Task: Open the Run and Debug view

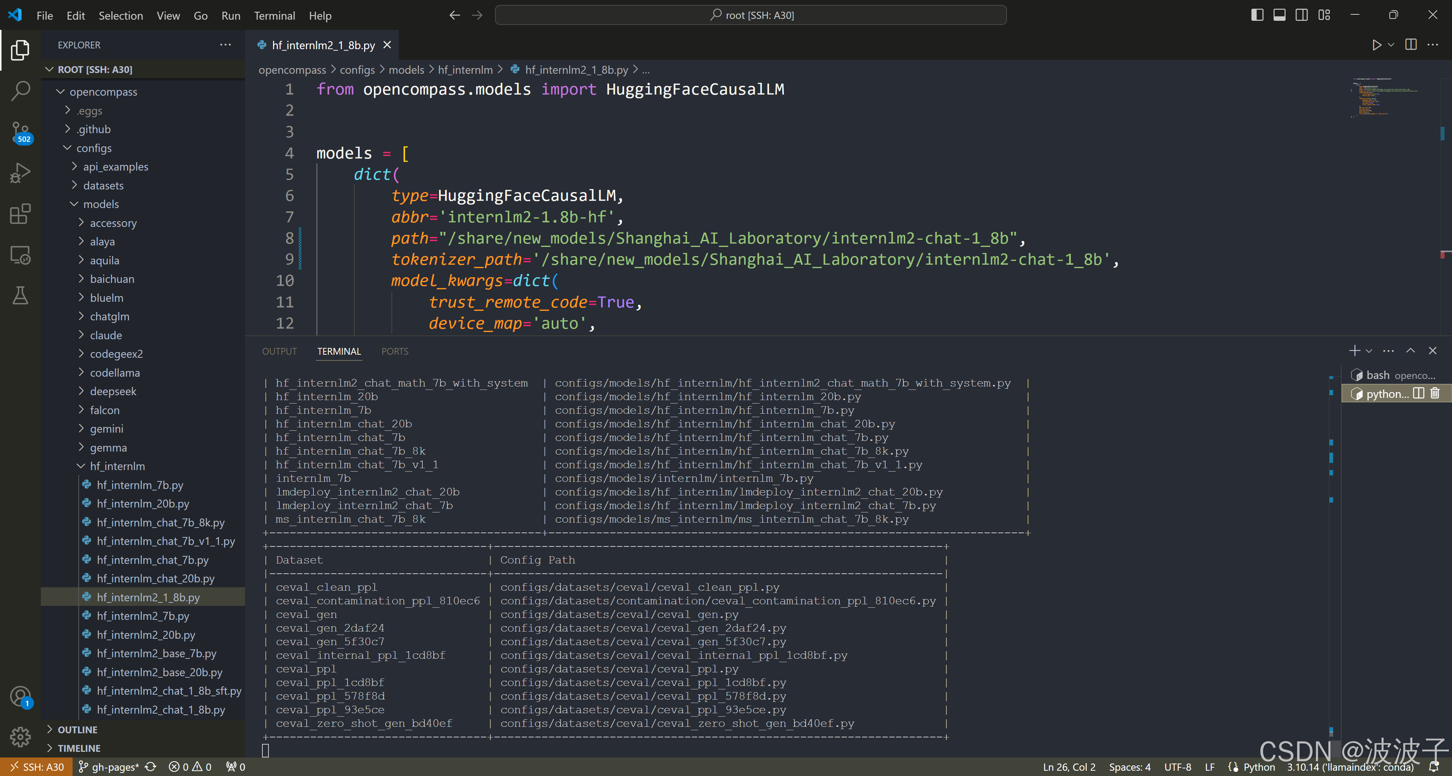Action: click(x=20, y=173)
